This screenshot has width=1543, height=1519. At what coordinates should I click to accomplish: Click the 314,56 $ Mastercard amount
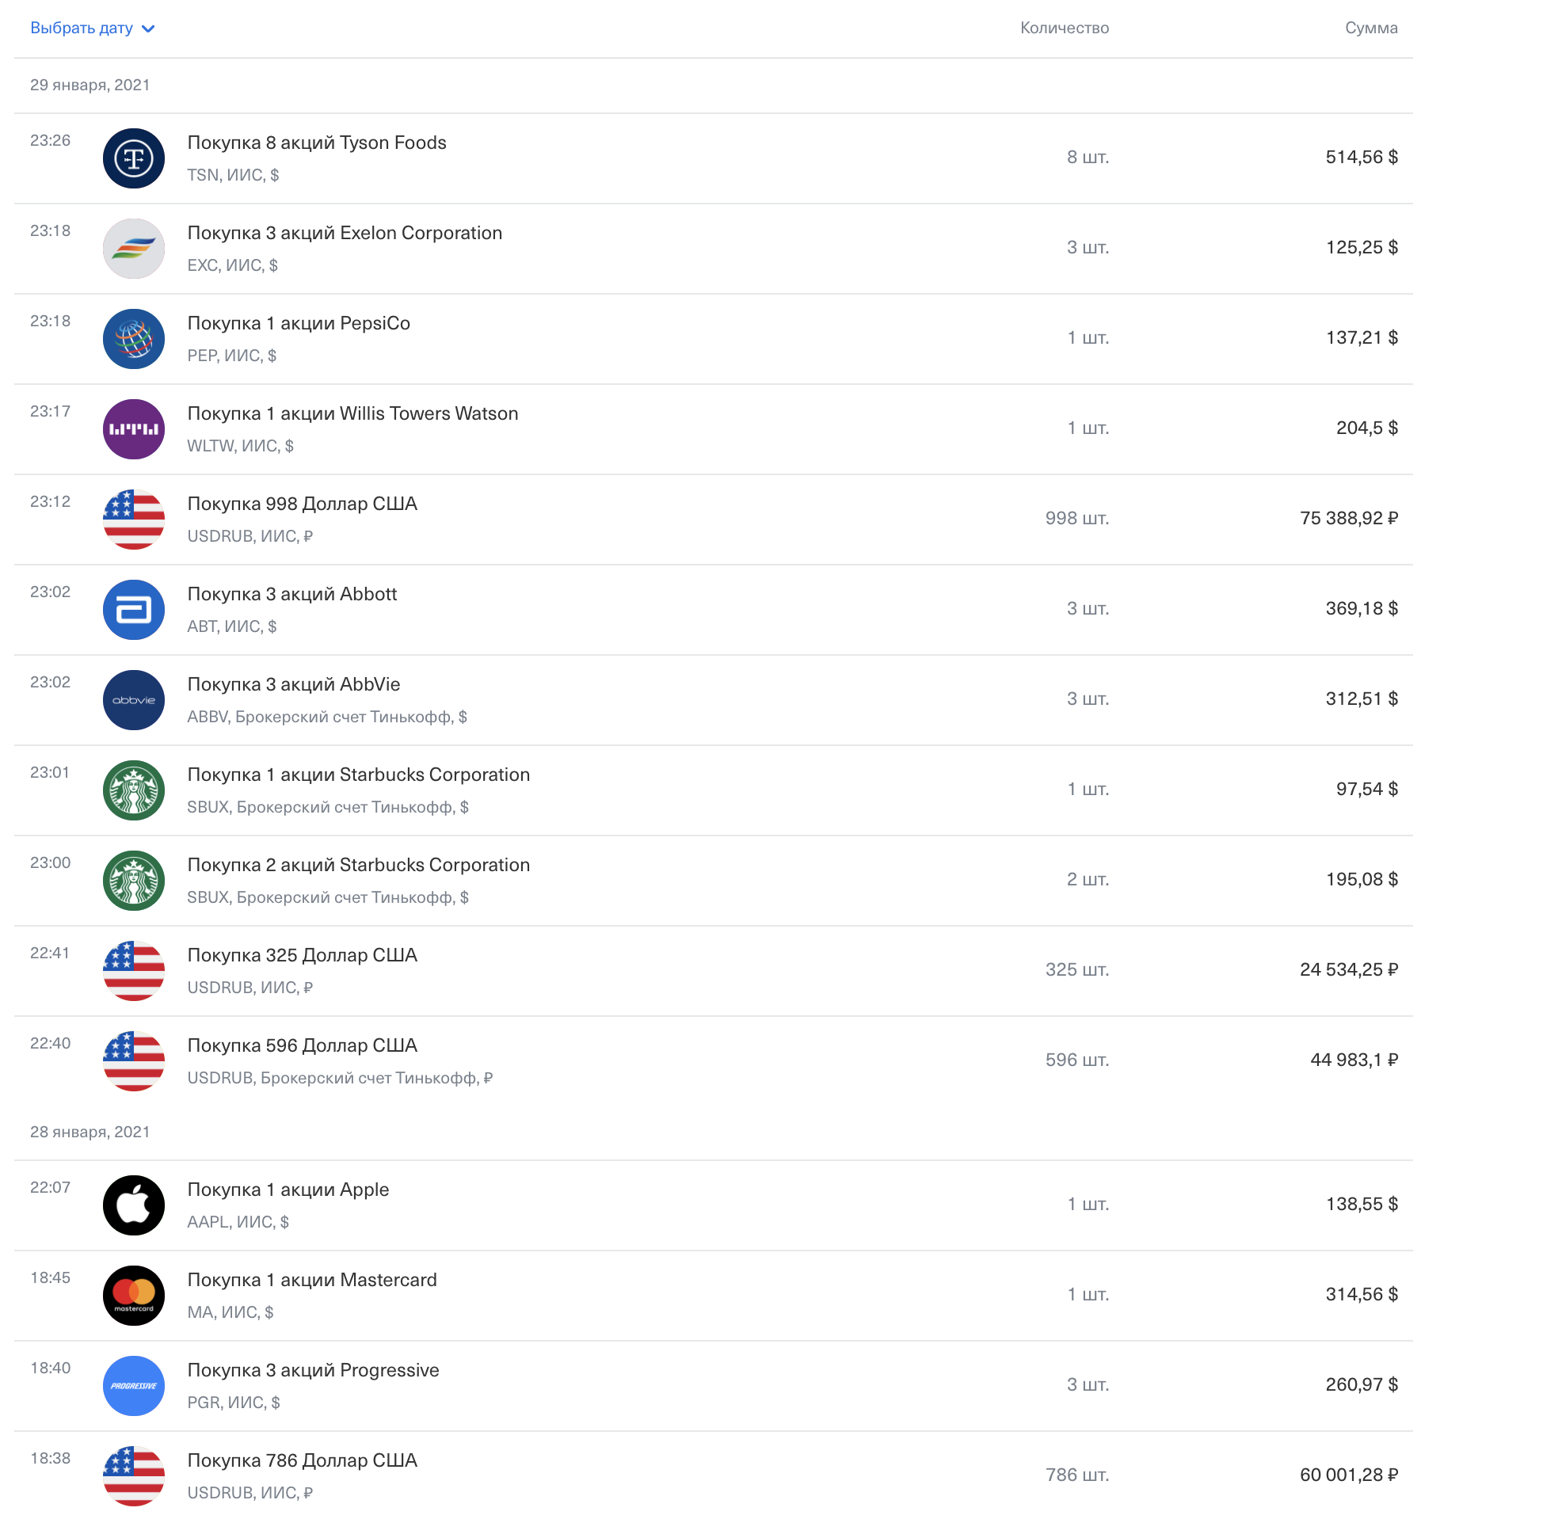coord(1361,1294)
